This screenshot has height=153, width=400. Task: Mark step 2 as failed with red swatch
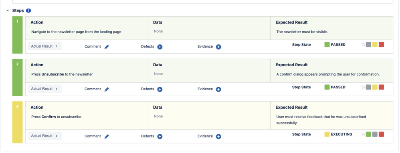(x=382, y=87)
